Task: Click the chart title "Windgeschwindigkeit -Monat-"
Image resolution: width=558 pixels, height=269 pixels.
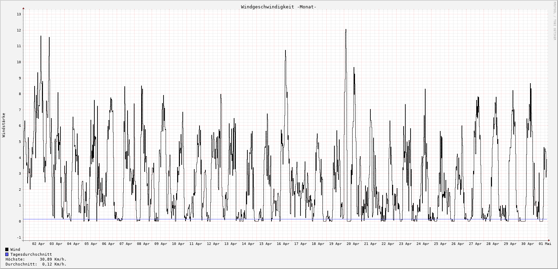Action: (x=278, y=7)
